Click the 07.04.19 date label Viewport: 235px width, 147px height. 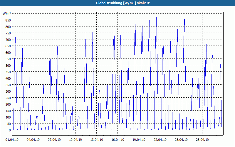54,140
